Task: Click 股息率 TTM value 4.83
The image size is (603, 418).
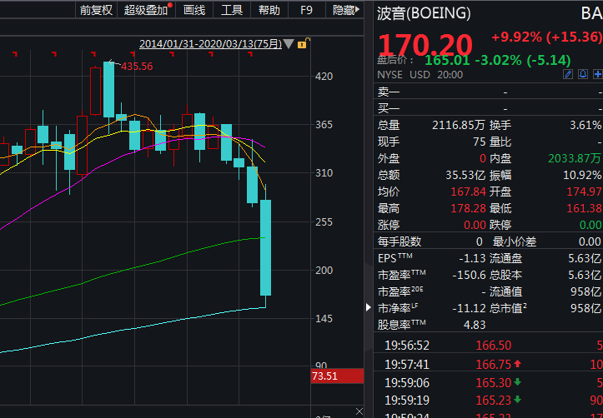Action: [475, 325]
